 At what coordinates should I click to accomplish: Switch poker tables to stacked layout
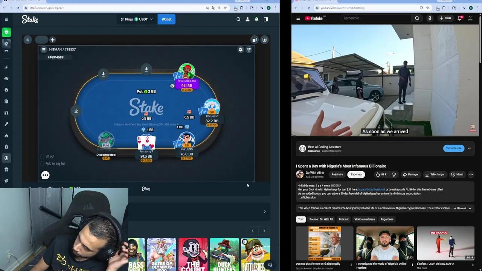(x=255, y=40)
